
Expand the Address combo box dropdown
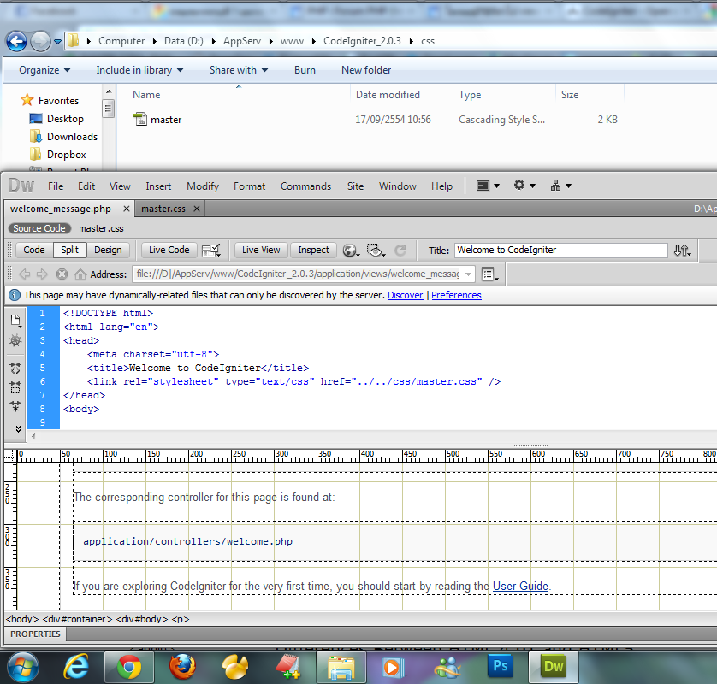468,274
